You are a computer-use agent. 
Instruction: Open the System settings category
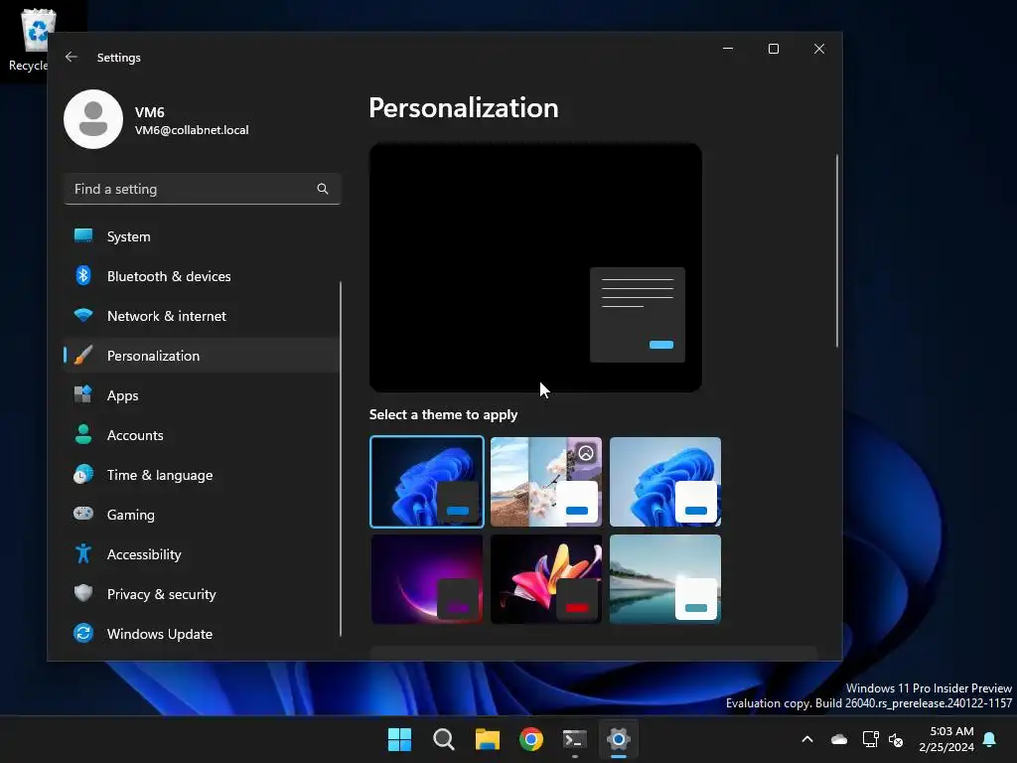(x=203, y=236)
